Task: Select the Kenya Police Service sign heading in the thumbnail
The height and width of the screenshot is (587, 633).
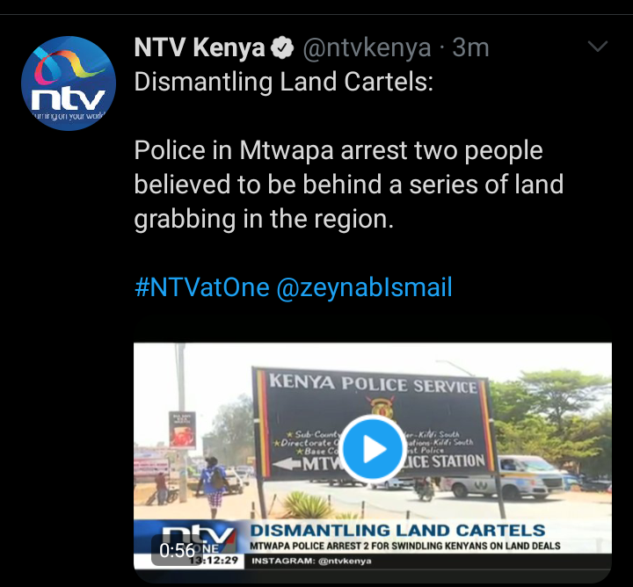Action: coord(373,384)
